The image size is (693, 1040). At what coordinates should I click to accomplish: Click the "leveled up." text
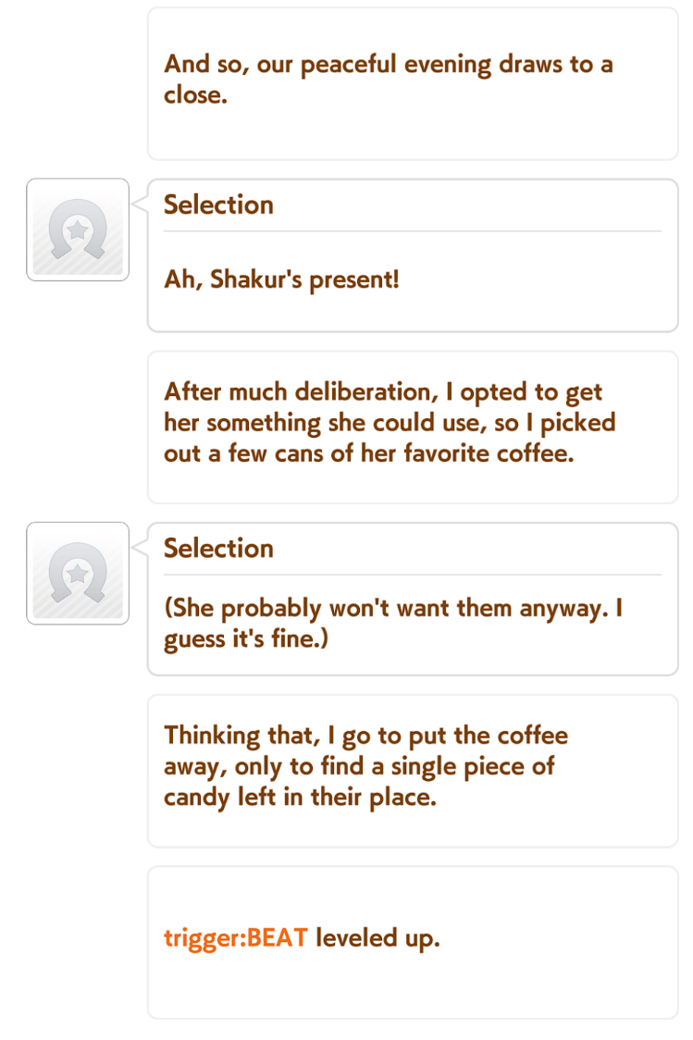377,938
